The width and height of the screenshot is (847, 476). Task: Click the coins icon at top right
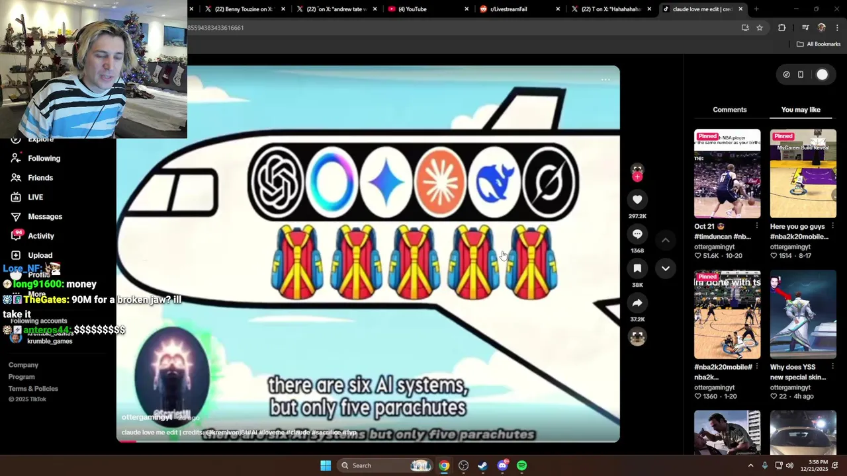[786, 75]
